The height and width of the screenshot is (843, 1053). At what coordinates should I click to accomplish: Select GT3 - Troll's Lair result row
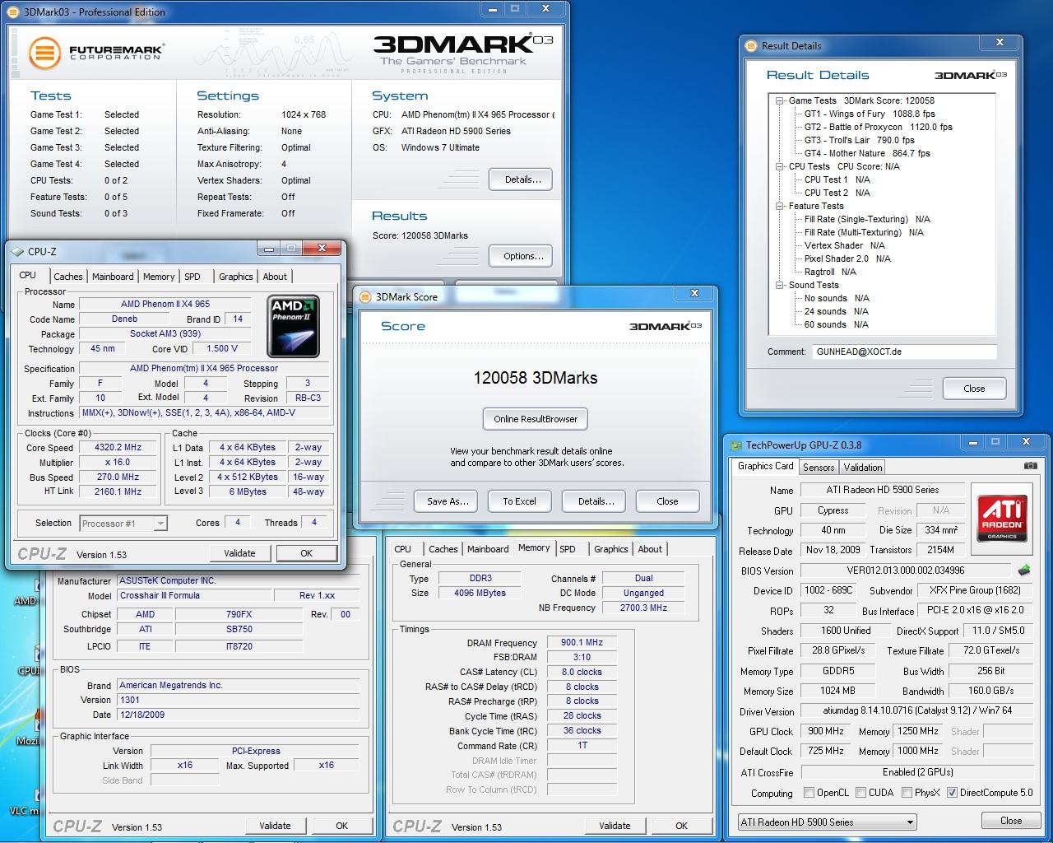(x=859, y=140)
